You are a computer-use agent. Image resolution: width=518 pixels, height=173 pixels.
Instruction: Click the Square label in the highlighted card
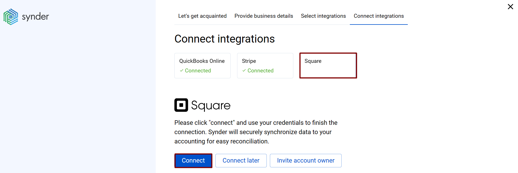coord(313,61)
